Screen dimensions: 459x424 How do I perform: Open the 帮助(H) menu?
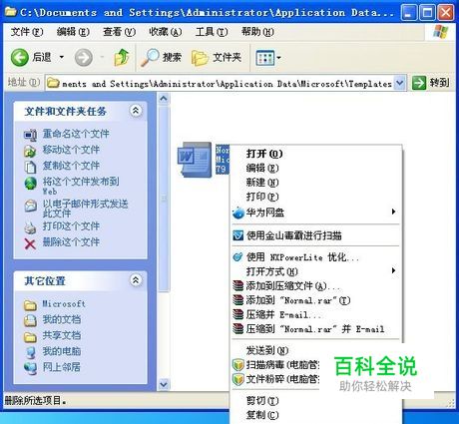(257, 32)
